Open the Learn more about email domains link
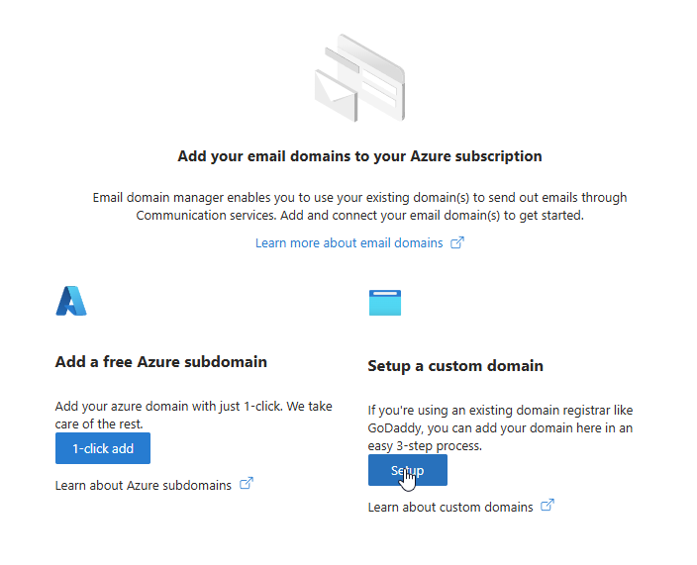 click(x=348, y=243)
